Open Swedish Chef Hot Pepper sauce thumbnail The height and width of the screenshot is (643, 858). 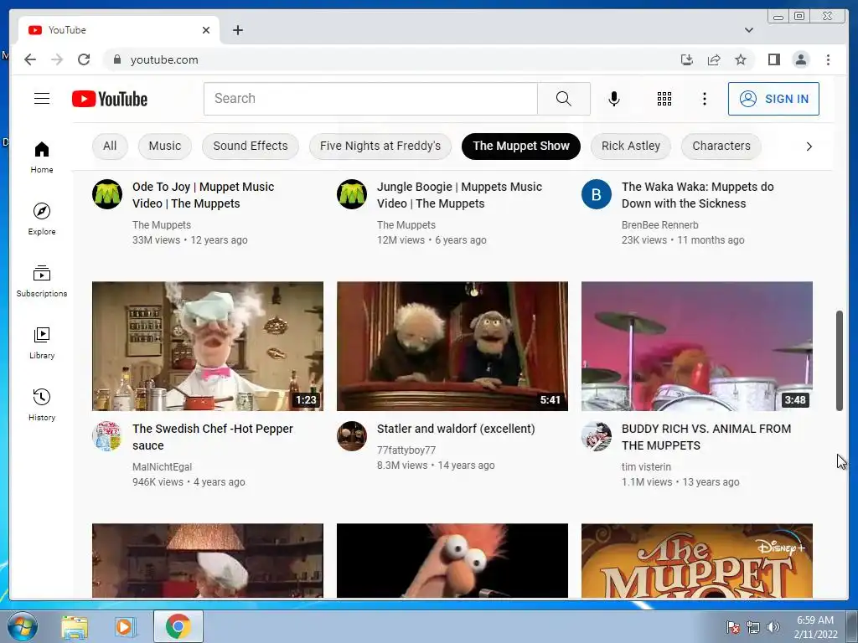tap(208, 346)
